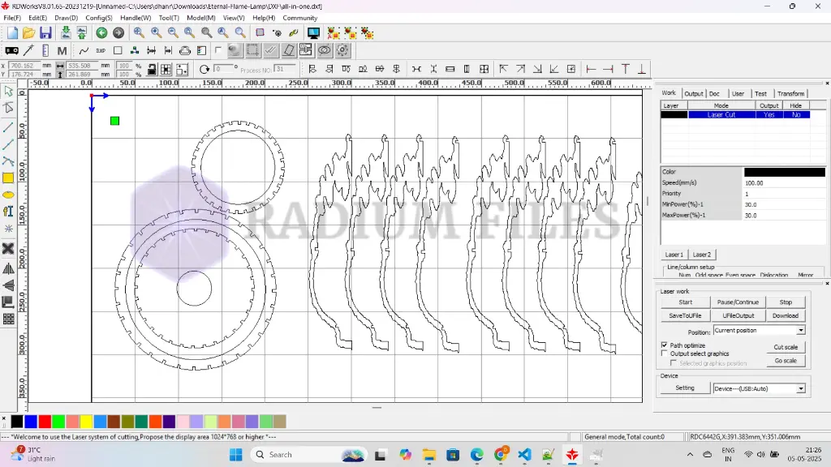The image size is (831, 467).
Task: Click the Process NO field
Action: (285, 70)
